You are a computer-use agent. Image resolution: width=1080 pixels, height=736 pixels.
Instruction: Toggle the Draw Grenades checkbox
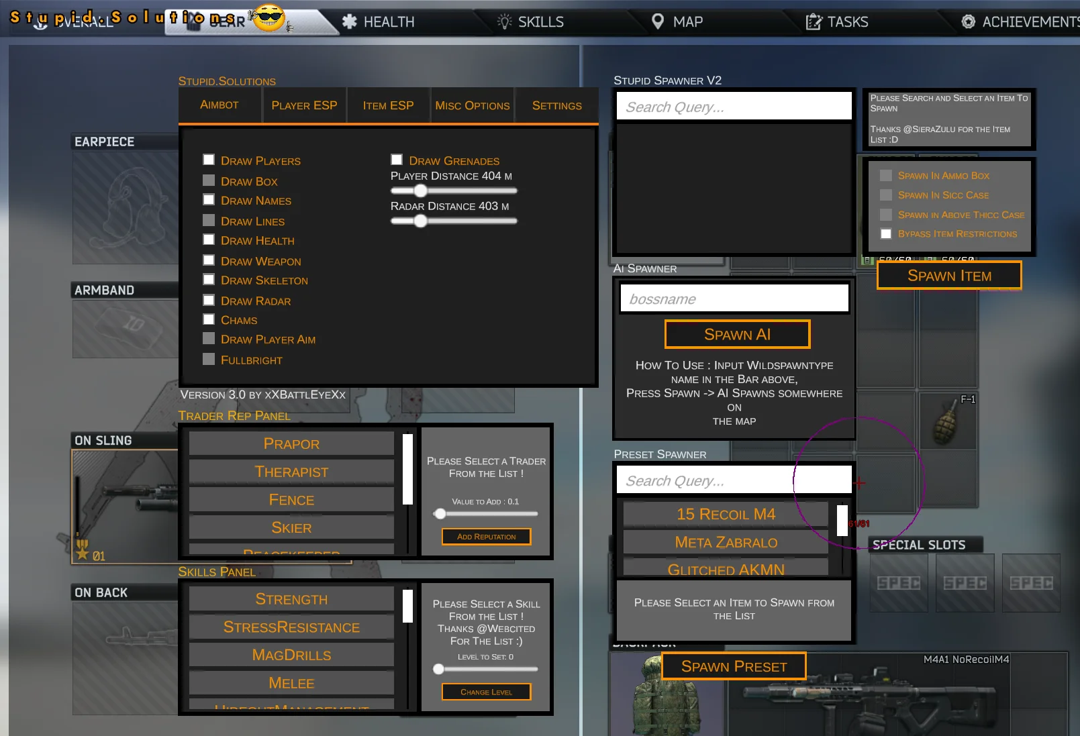click(x=397, y=160)
